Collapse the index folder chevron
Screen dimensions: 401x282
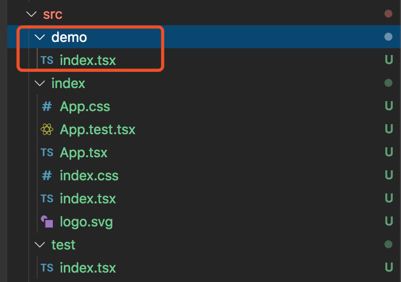click(40, 83)
